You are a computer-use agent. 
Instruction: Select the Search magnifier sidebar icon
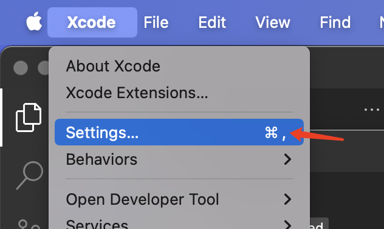coord(30,175)
